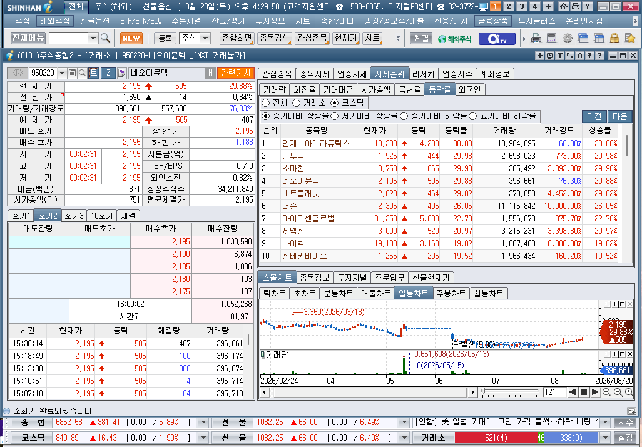Click the 등록 button in toolbar

pyautogui.click(x=165, y=38)
